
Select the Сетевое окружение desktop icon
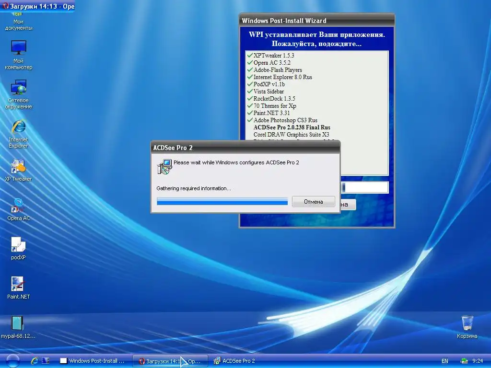click(x=18, y=94)
